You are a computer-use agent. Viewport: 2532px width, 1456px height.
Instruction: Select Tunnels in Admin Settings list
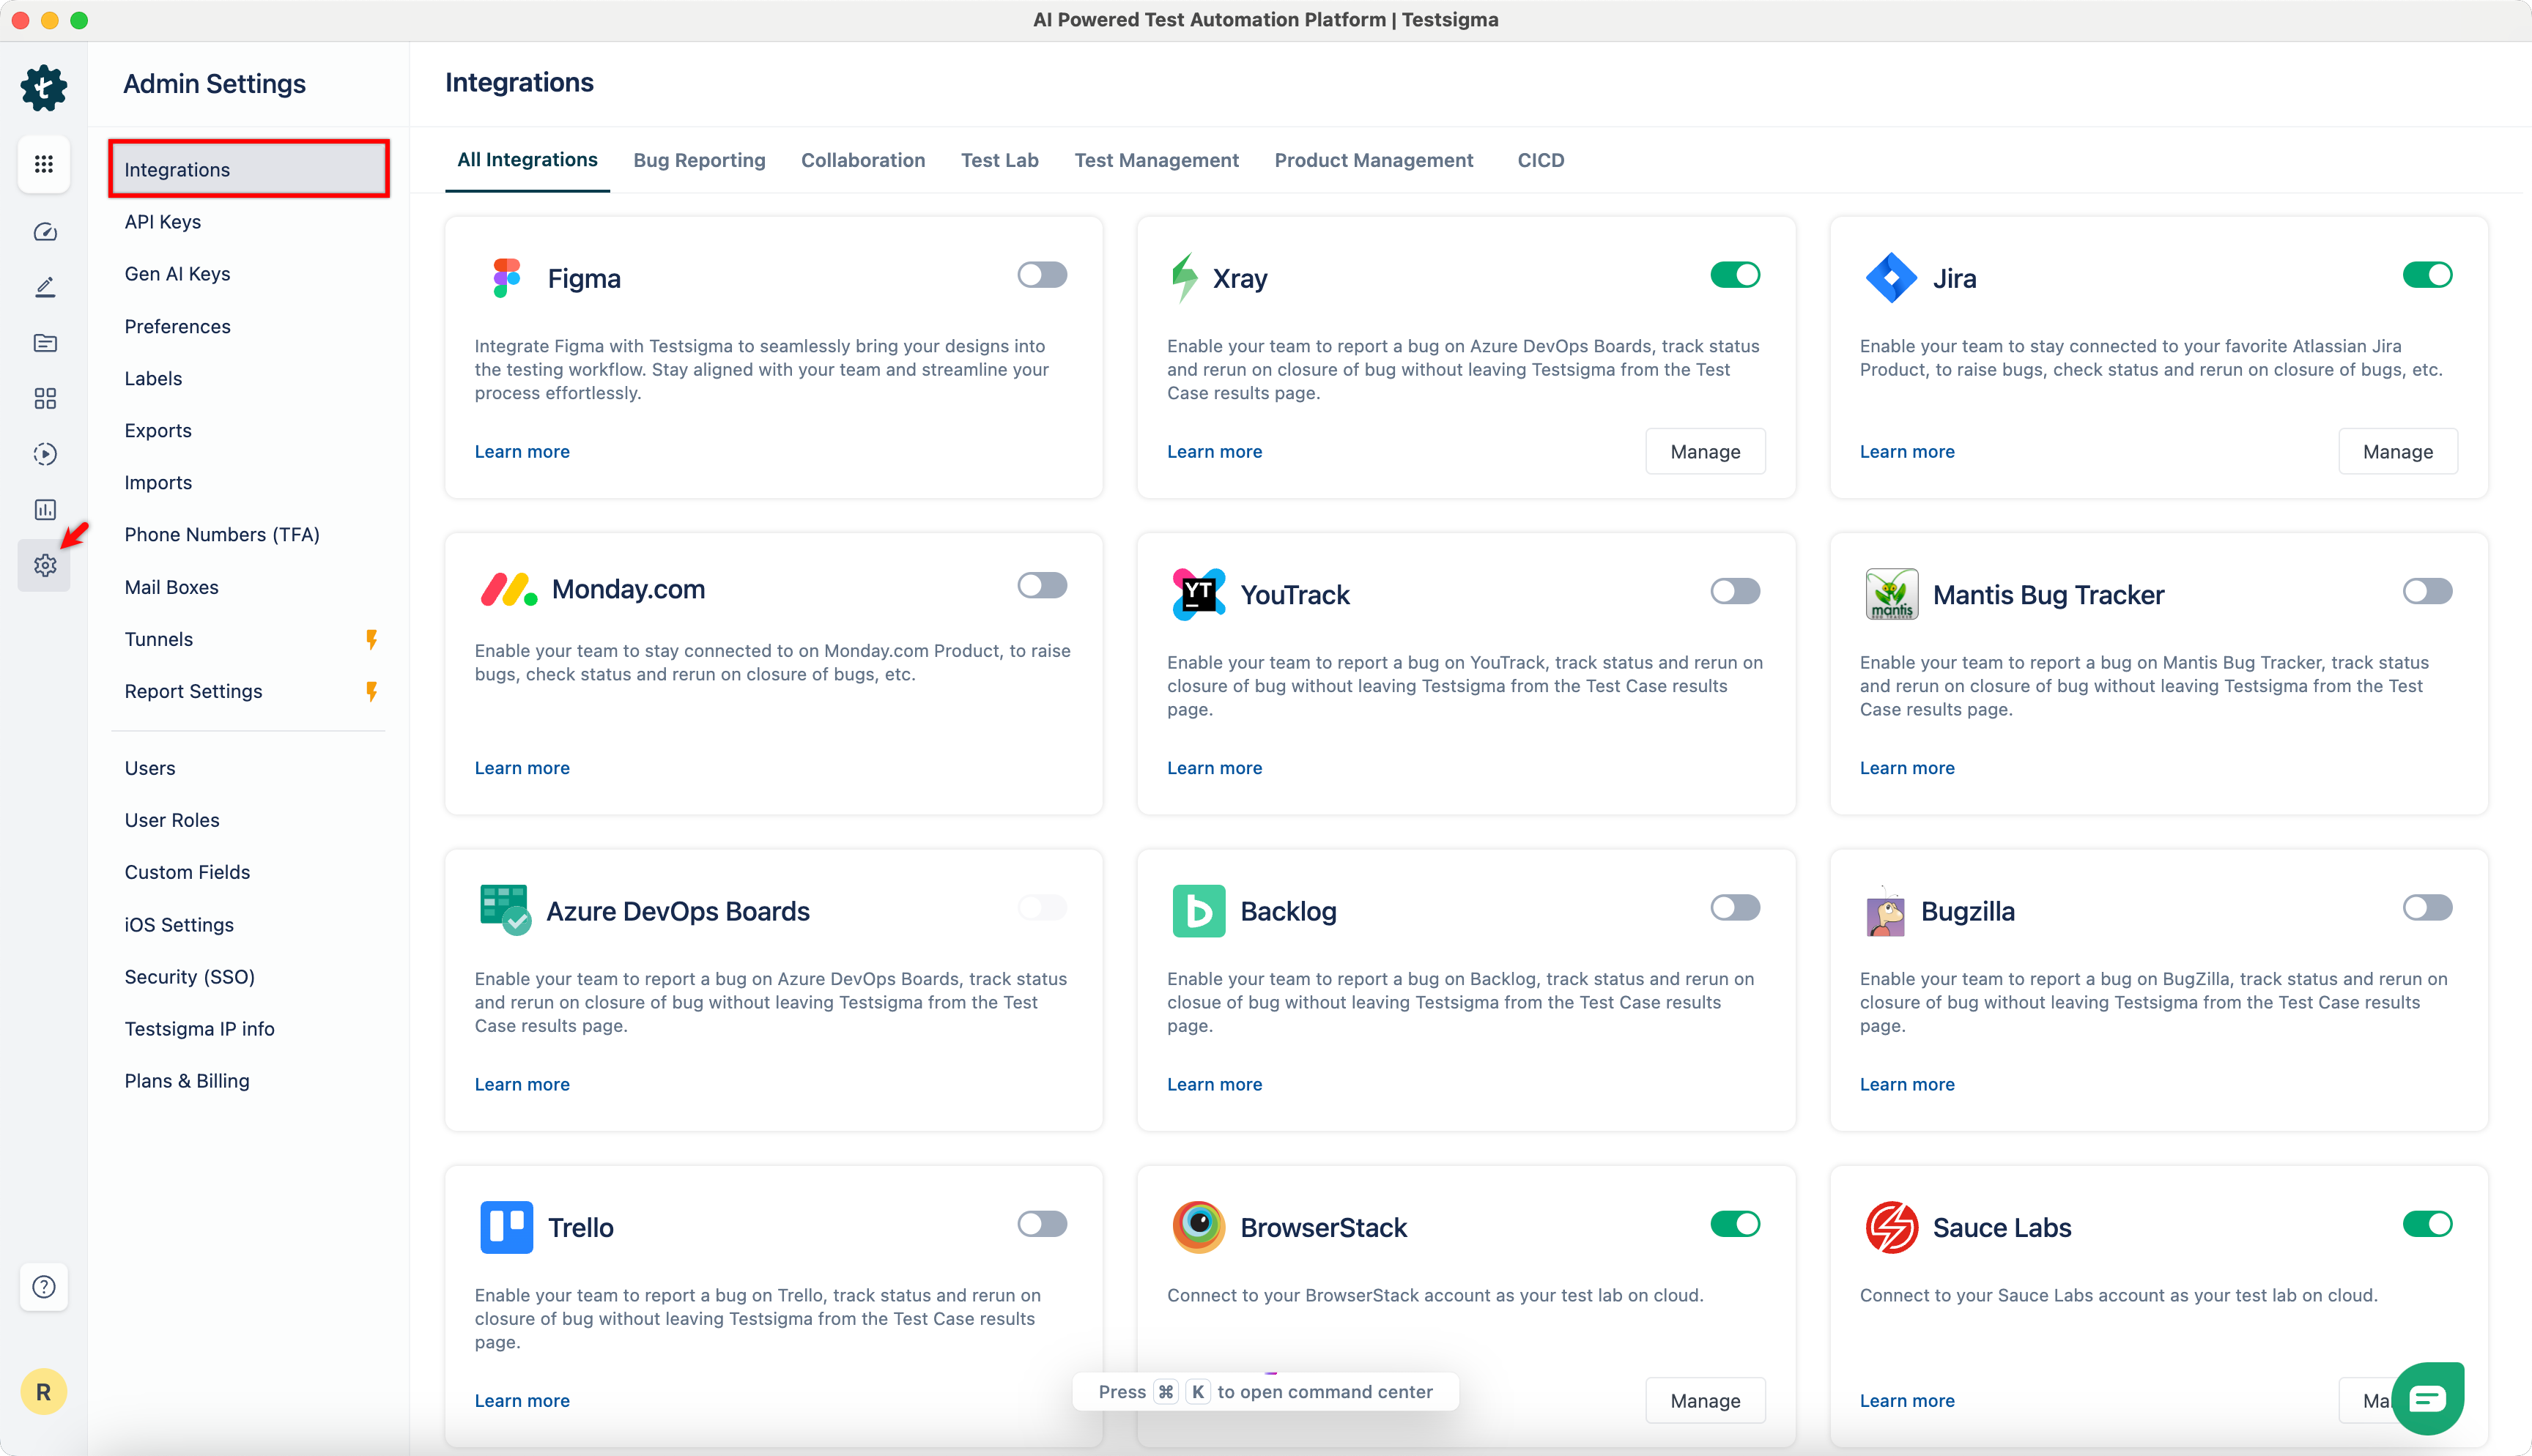(x=159, y=639)
